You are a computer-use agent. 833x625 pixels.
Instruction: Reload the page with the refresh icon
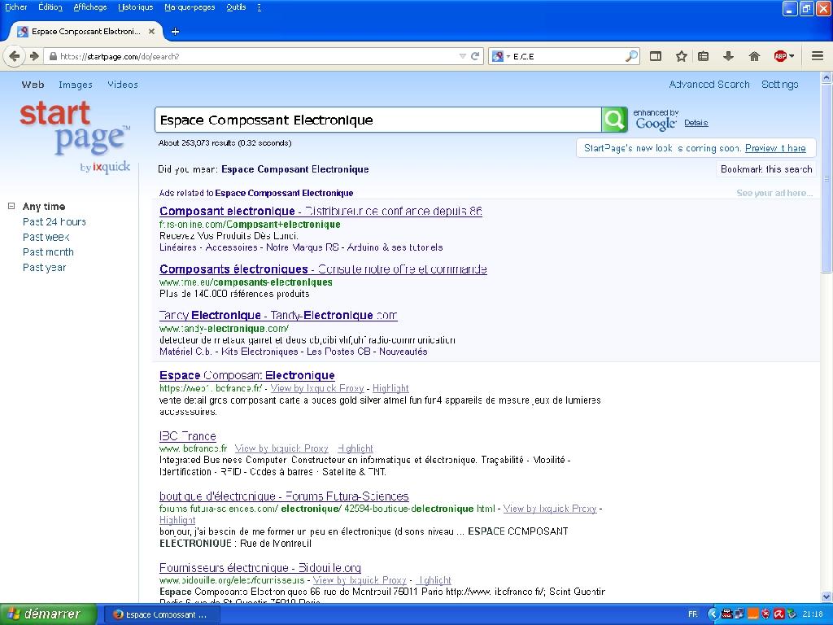click(475, 56)
